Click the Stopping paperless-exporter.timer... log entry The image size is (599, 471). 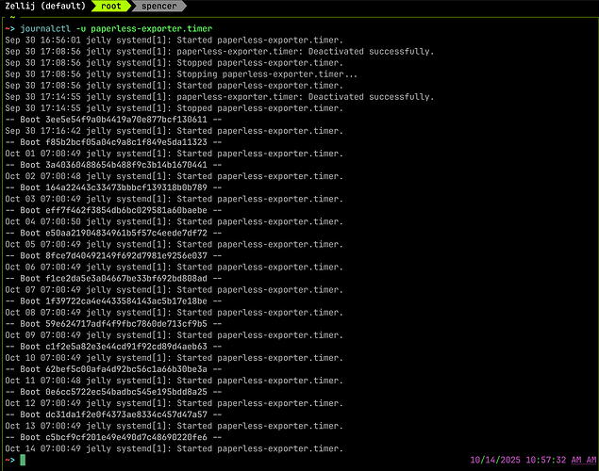click(x=174, y=74)
